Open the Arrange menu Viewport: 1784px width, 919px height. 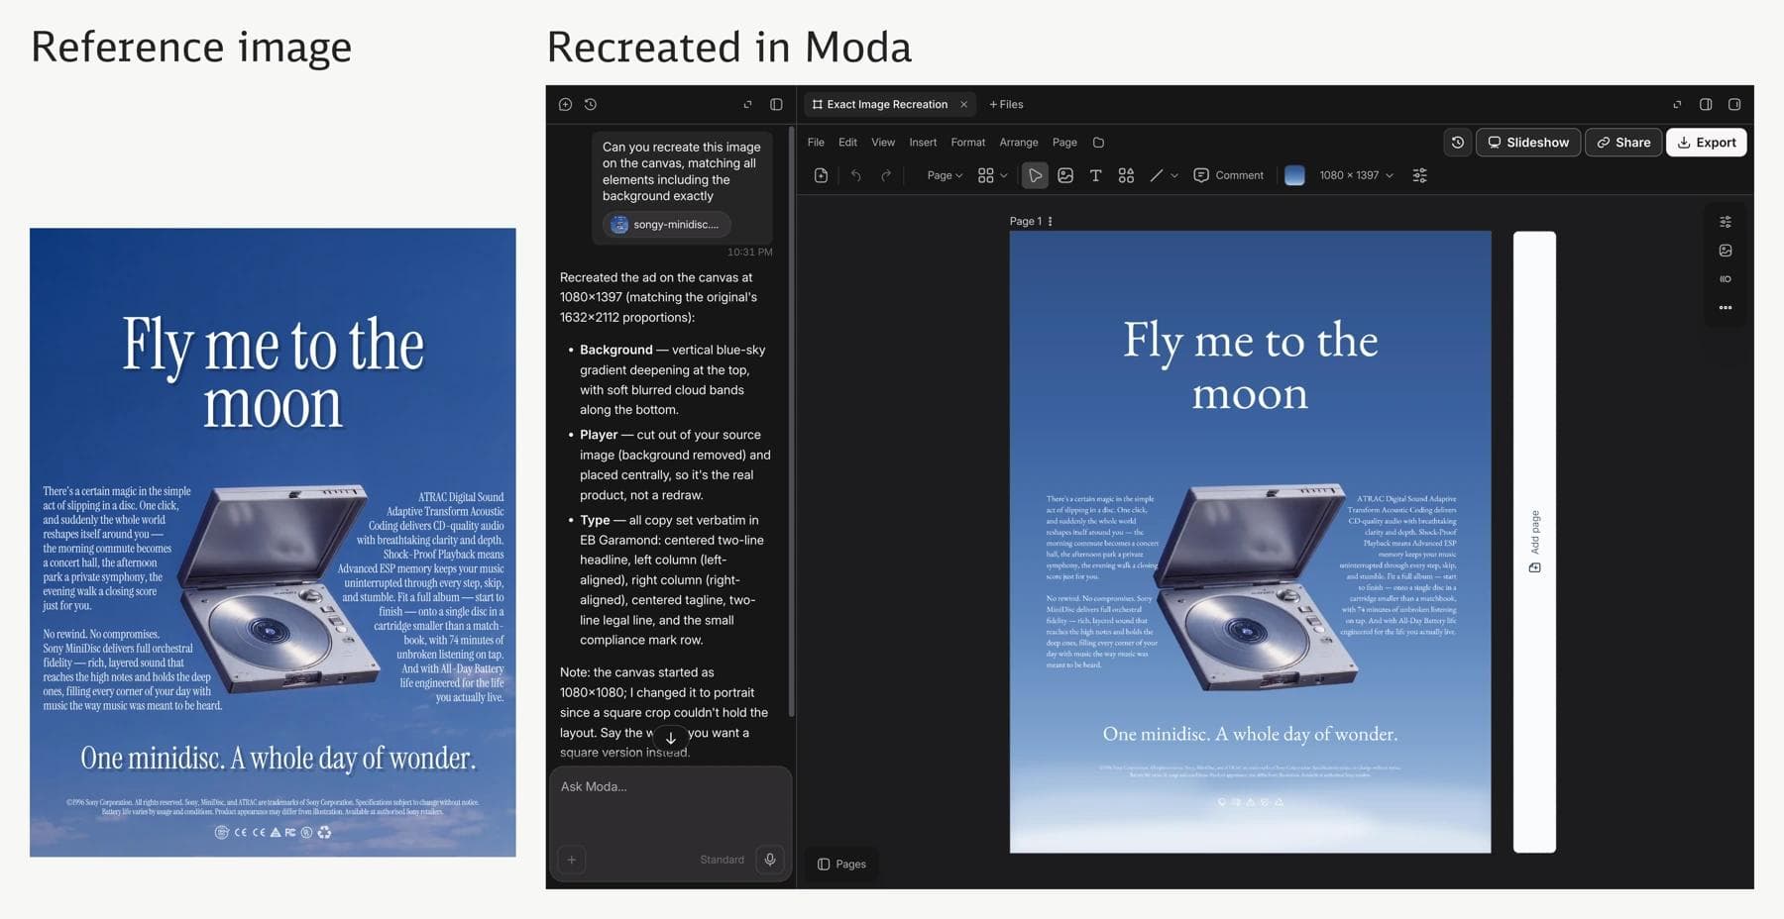(1019, 143)
